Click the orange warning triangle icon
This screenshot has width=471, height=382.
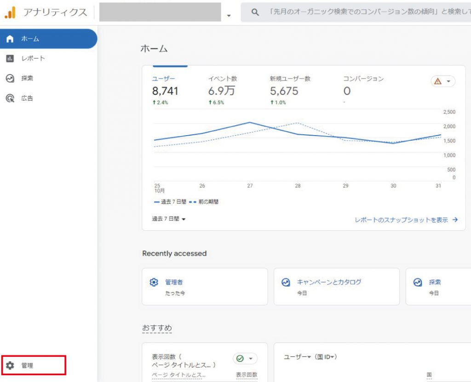438,81
